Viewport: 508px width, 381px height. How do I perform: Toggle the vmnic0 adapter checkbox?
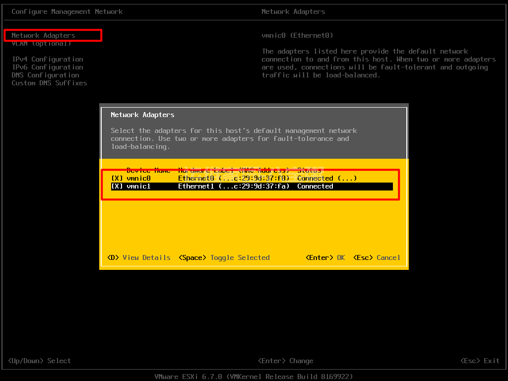117,178
